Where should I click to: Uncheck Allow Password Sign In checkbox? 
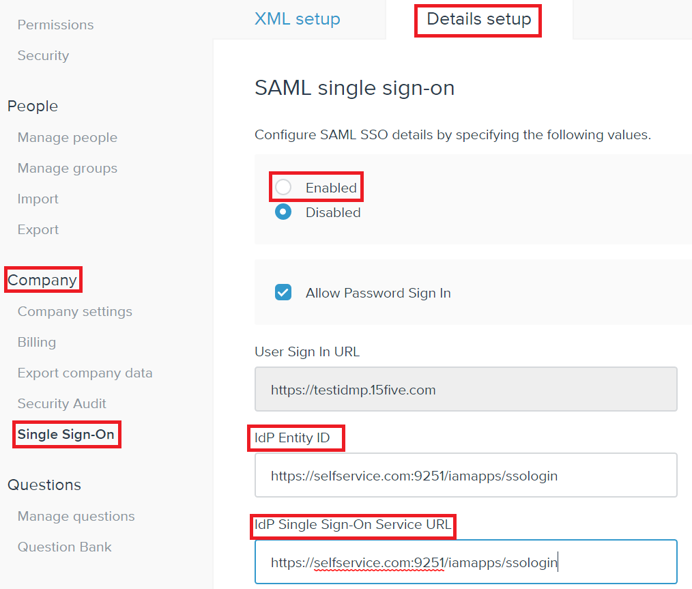pos(283,293)
